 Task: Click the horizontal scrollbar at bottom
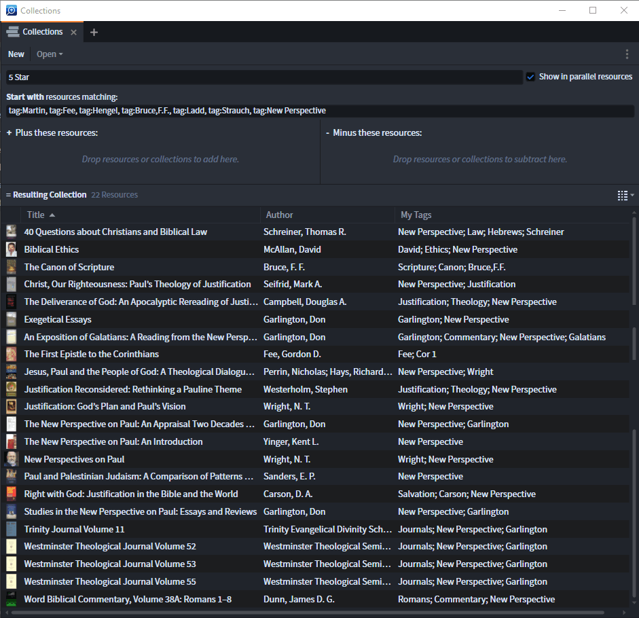[x=308, y=613]
